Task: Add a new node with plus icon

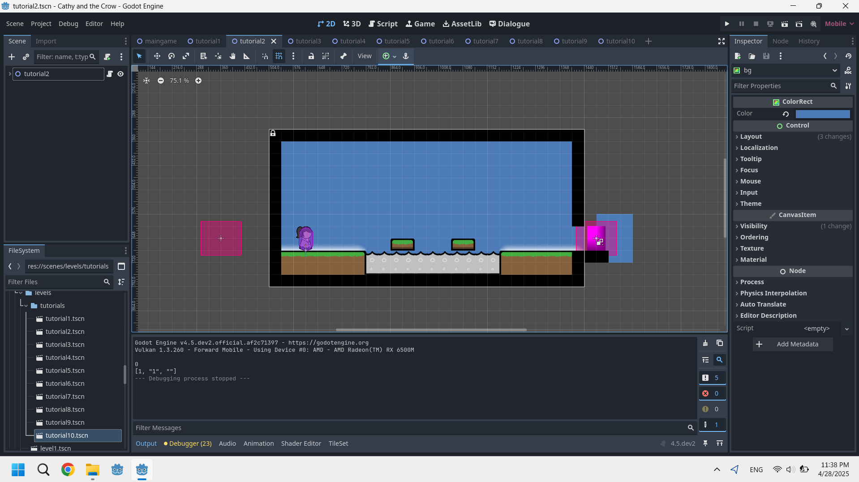Action: (x=12, y=57)
